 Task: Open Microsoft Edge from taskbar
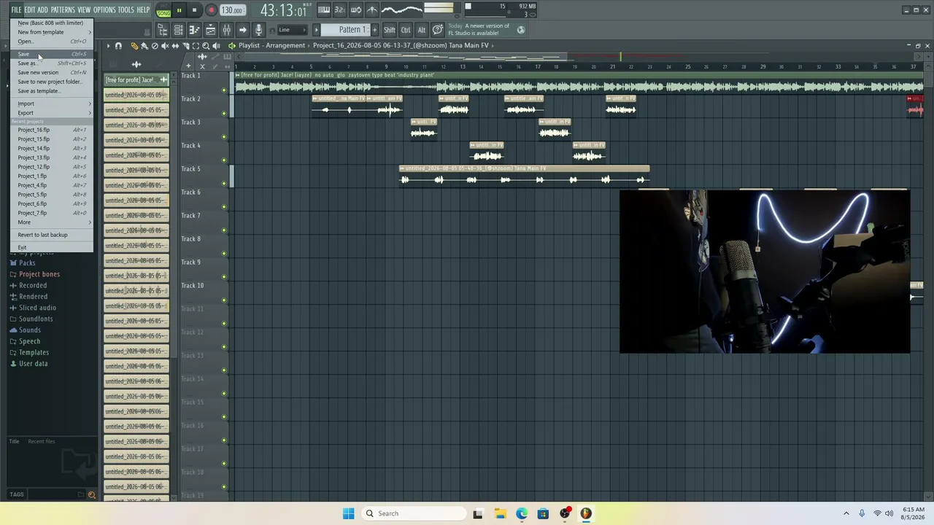522,513
